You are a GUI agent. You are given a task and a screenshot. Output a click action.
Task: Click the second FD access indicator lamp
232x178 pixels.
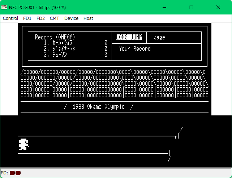coord(18,173)
